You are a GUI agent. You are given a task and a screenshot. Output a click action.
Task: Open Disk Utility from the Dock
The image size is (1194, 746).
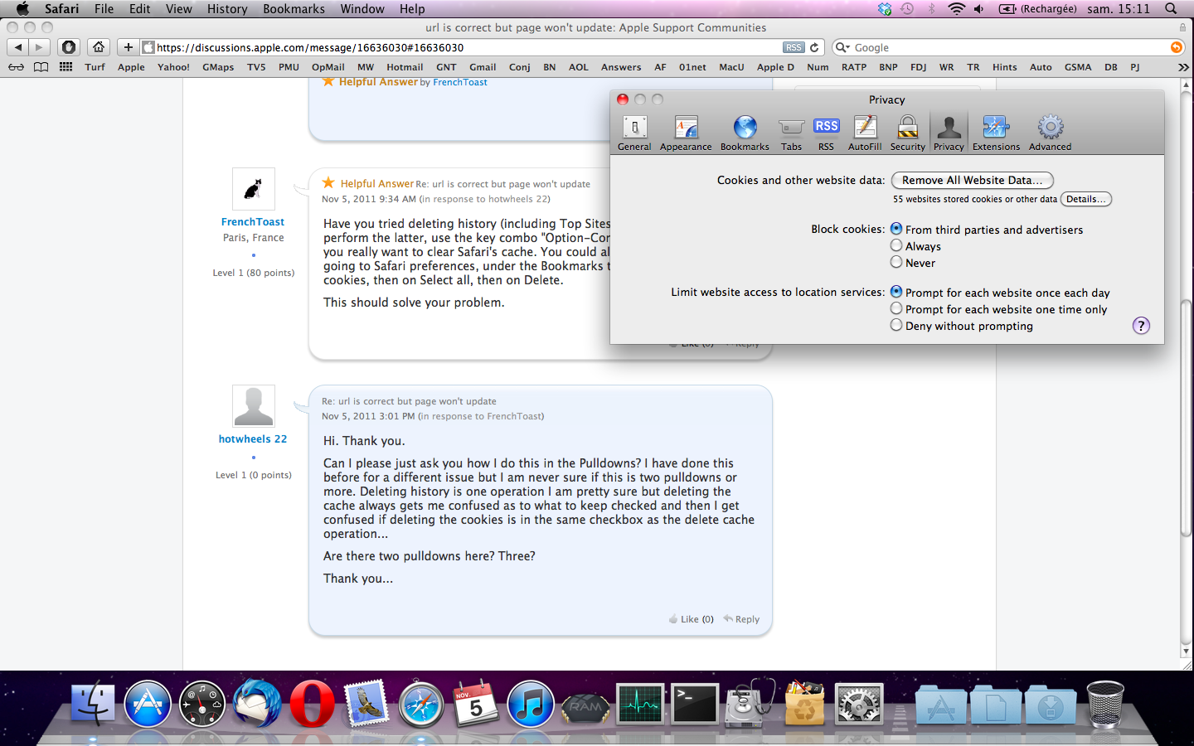pos(749,704)
